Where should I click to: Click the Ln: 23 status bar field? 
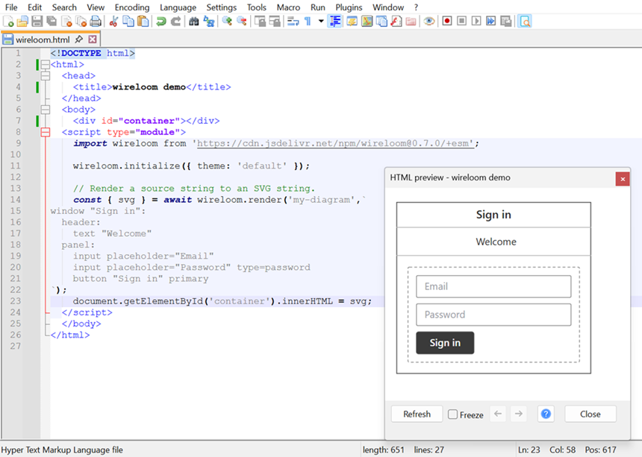point(529,450)
